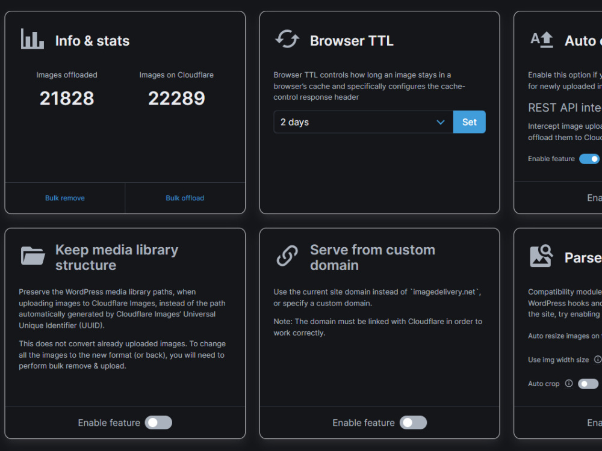Click the Browser TTL heading text
This screenshot has height=451, width=602.
[352, 41]
